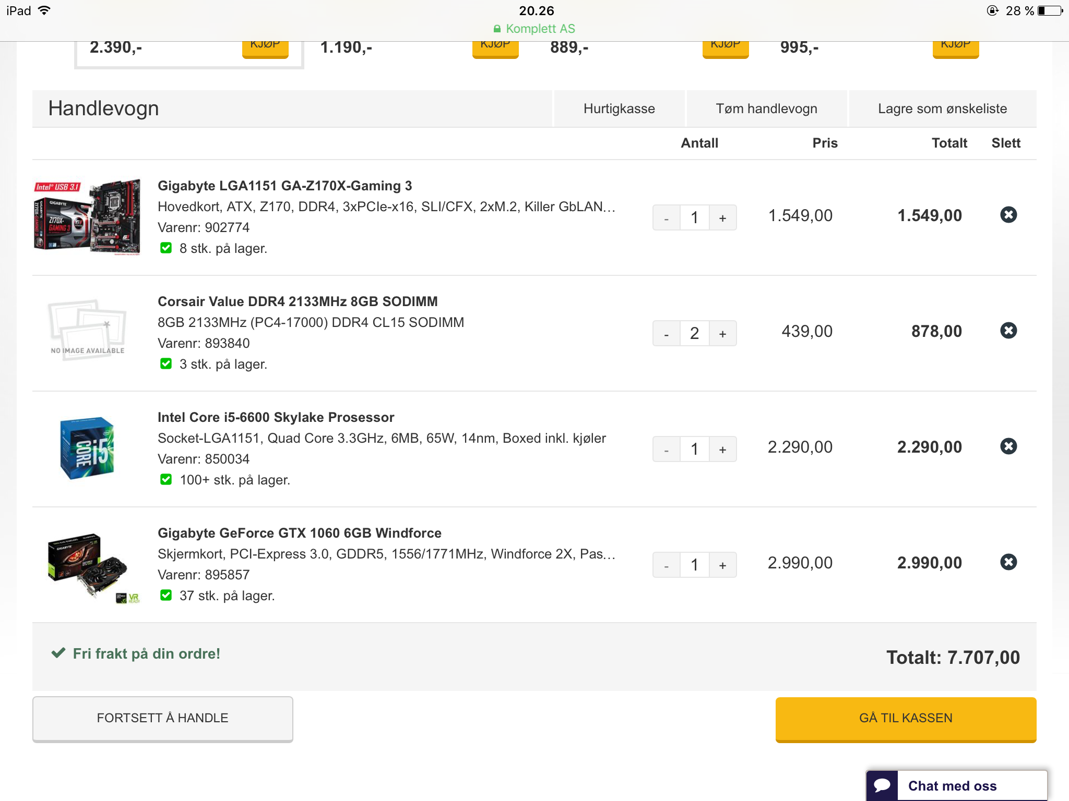Click Tøm handlevogn to empty cart

pyautogui.click(x=766, y=108)
